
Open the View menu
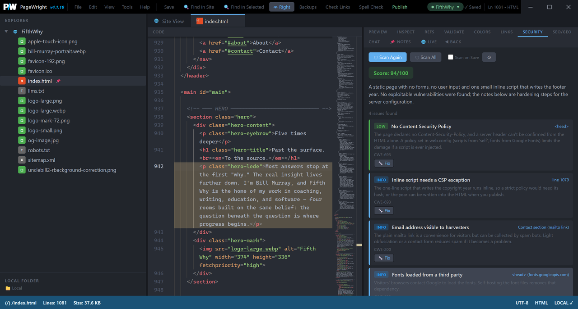[109, 7]
